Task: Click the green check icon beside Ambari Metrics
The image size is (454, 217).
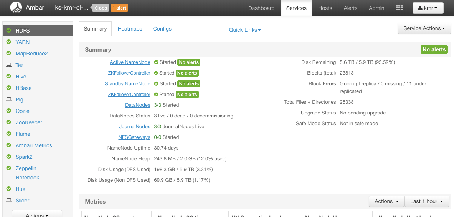Action: [9, 145]
